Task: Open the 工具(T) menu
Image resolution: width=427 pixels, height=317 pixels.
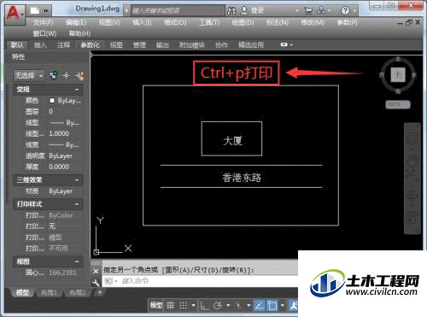Action: point(209,22)
